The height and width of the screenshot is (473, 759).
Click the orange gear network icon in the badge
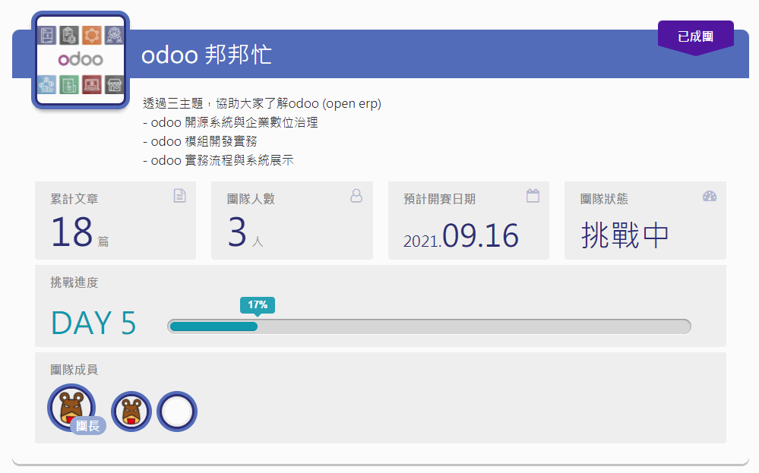(x=92, y=35)
